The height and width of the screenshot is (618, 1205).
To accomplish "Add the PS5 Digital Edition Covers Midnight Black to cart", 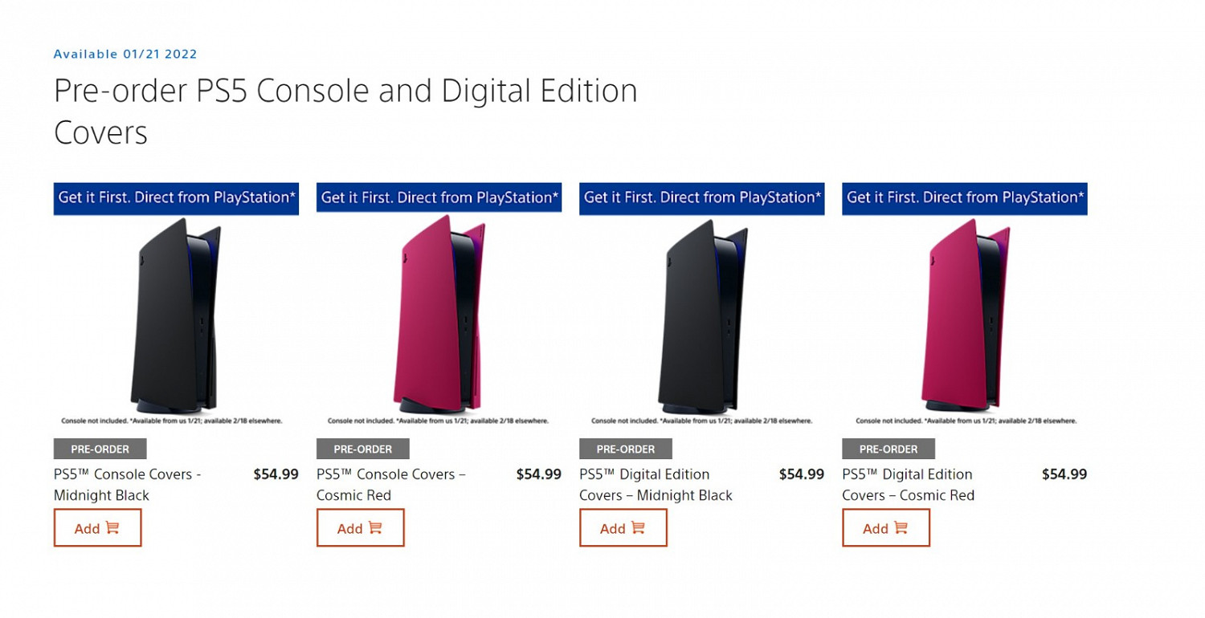I will (x=623, y=528).
